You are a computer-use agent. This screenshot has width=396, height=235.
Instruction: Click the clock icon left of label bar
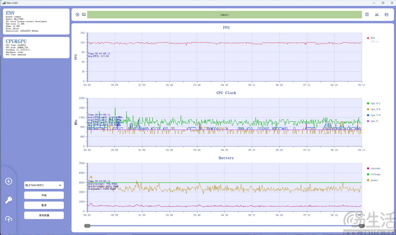point(78,14)
